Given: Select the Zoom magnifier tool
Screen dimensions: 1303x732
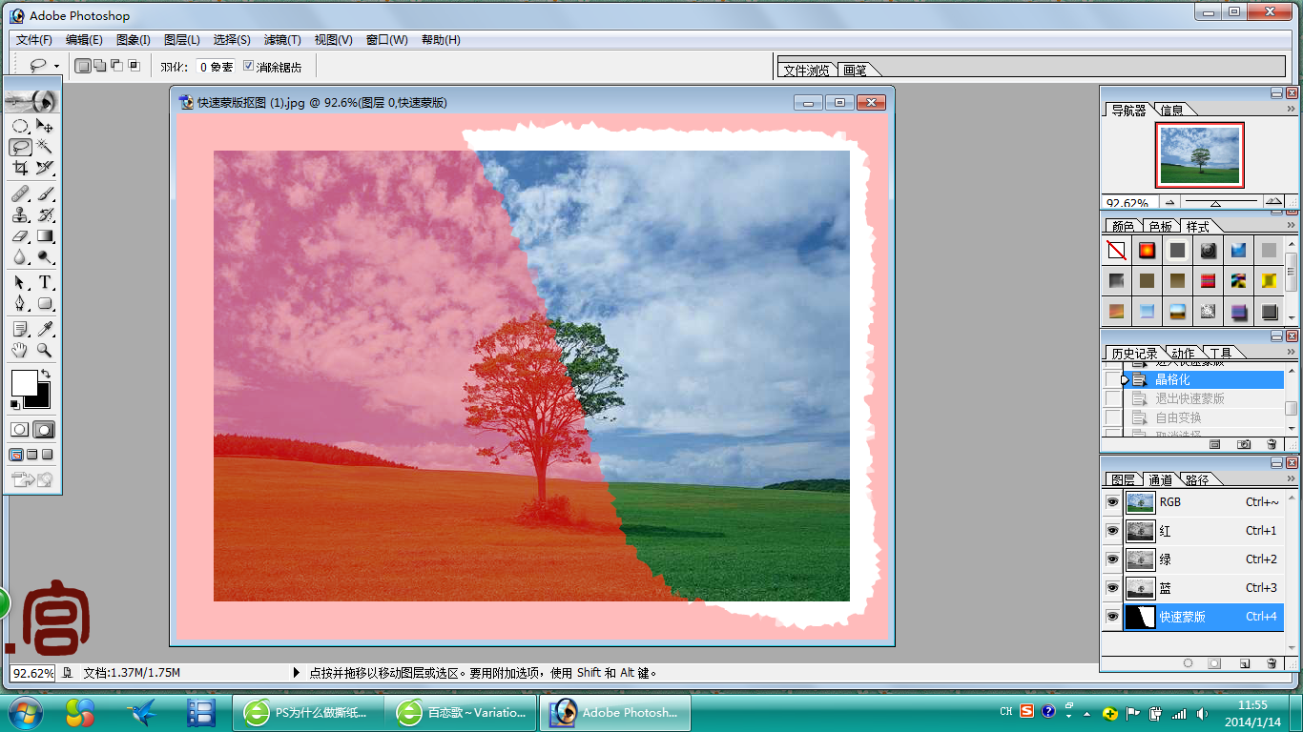Looking at the screenshot, I should pyautogui.click(x=45, y=351).
